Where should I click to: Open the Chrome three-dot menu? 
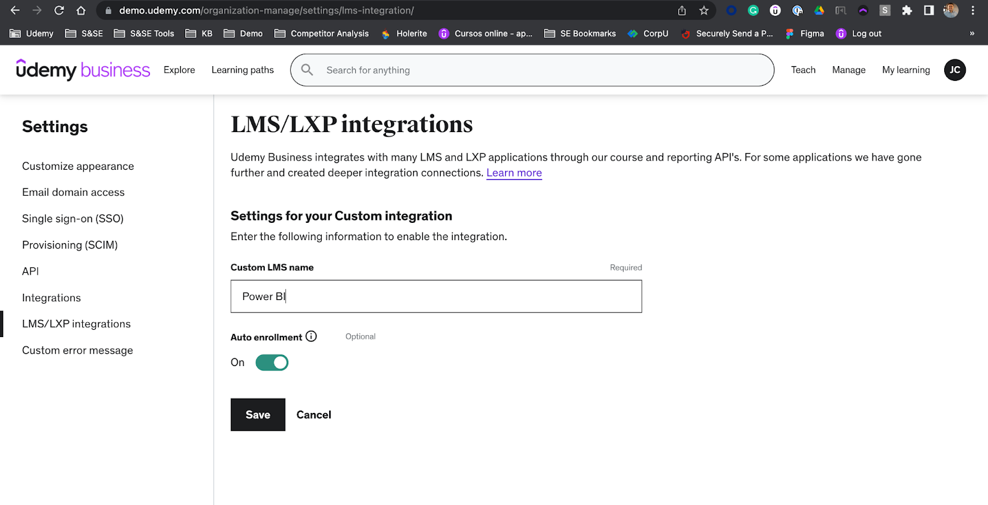[973, 10]
